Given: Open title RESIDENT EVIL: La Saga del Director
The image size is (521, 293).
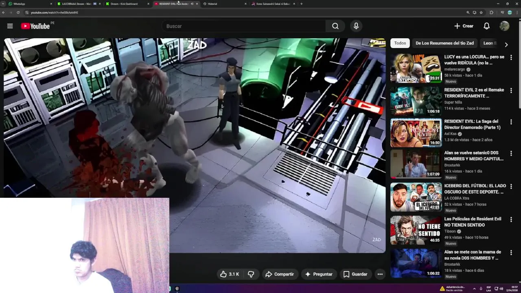Looking at the screenshot, I should pyautogui.click(x=472, y=124).
